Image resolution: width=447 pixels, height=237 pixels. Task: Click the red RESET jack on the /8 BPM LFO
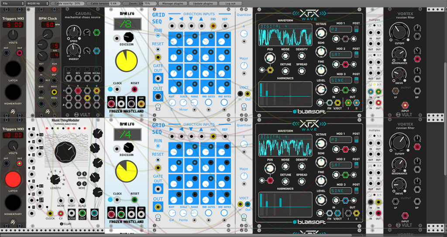(x=134, y=89)
